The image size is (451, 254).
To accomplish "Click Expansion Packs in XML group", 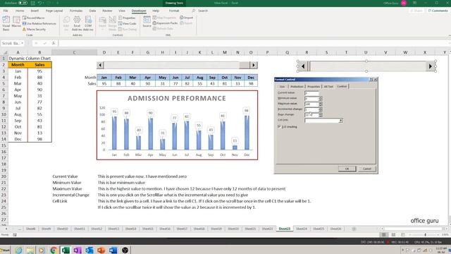I will pos(165,23).
